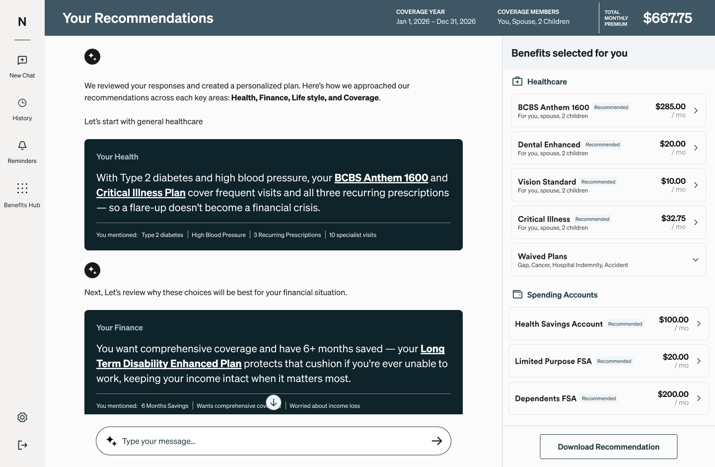Open Dental Enhanced plan details chevron
The image size is (715, 467).
[x=696, y=148]
